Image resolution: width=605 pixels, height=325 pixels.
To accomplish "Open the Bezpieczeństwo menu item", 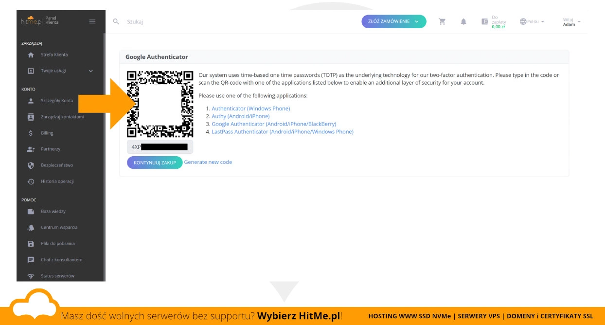I will [57, 165].
